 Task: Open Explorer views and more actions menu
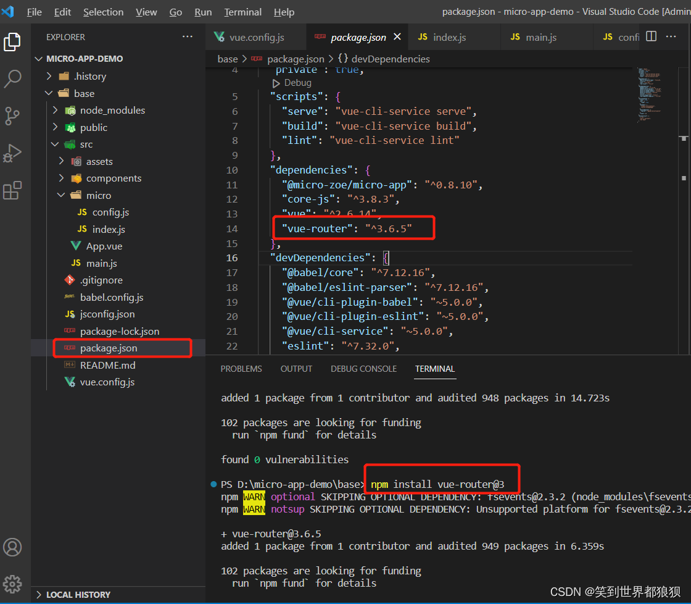188,36
